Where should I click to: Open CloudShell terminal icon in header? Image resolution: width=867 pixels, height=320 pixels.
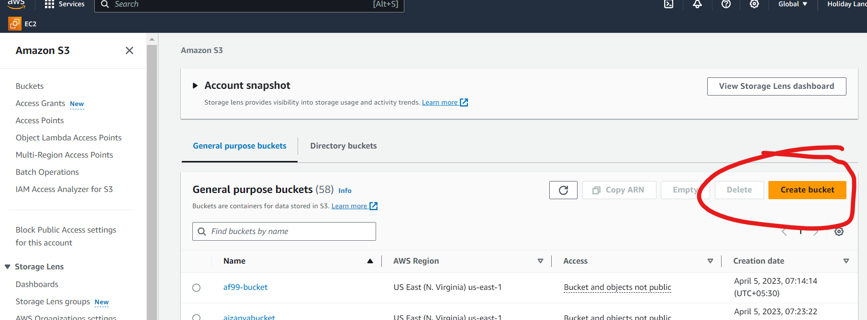(x=668, y=4)
